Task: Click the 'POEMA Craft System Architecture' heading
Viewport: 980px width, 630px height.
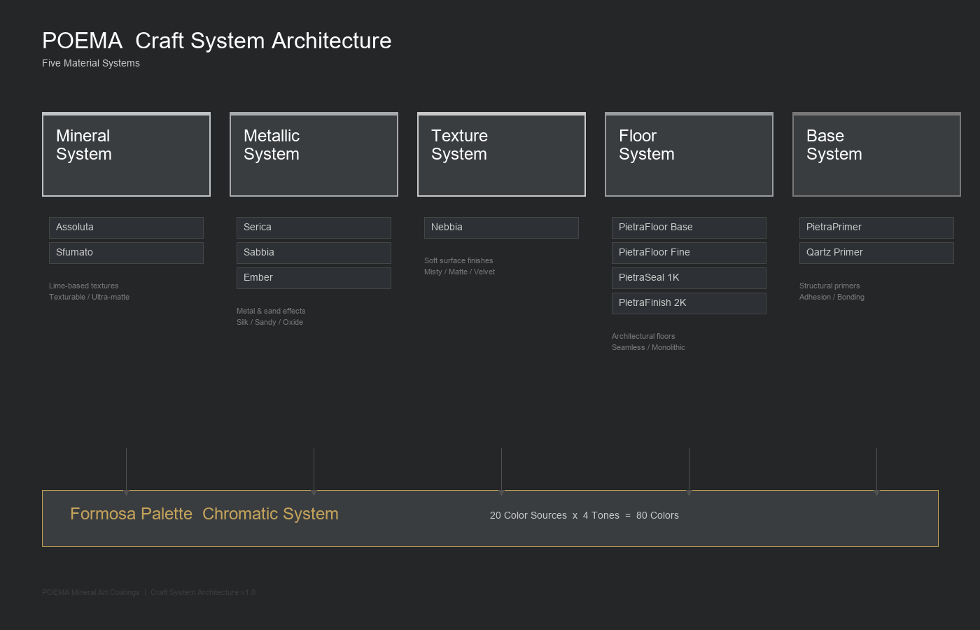Action: point(216,41)
